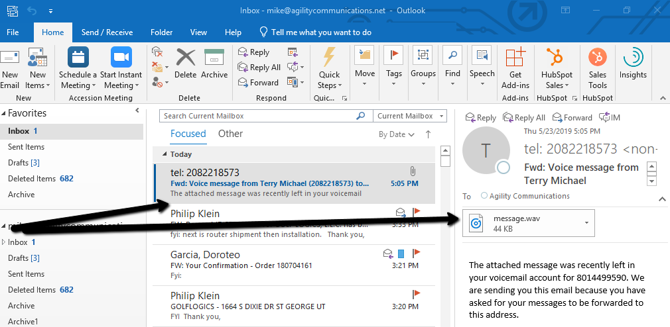The image size is (670, 327).
Task: Open the Clean Up menu icon
Action: click(x=161, y=67)
